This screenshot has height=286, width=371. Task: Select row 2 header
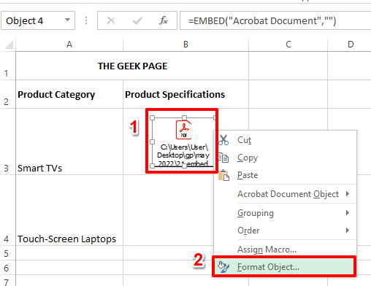[x=8, y=94]
